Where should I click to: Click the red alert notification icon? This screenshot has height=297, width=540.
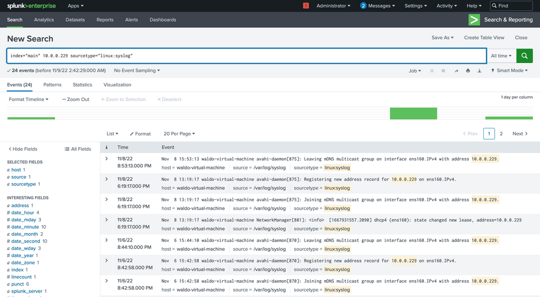(x=306, y=6)
